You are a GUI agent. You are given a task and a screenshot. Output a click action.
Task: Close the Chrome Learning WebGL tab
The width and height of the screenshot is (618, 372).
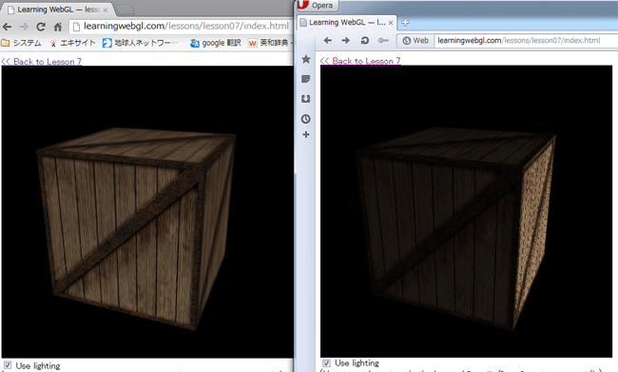coord(106,10)
